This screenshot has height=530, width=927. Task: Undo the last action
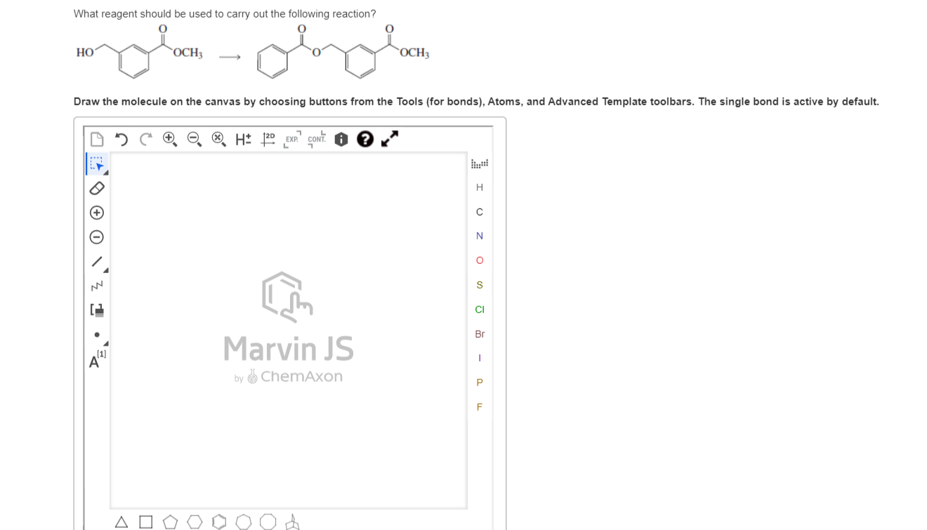click(x=119, y=139)
